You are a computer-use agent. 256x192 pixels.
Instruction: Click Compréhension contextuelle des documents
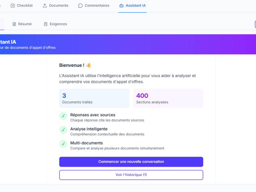(107, 134)
